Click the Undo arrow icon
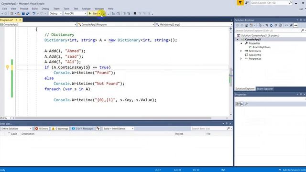306x172 pixels. (34, 13)
